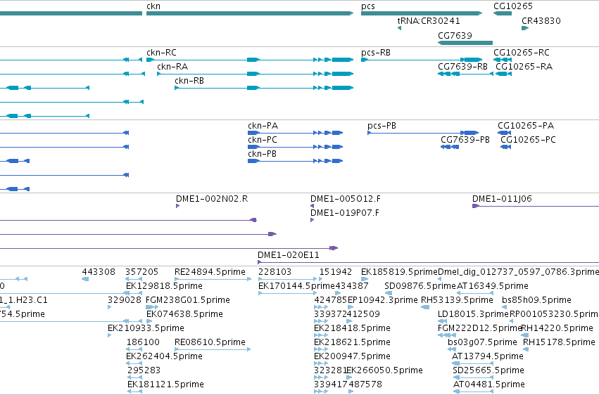Select the DME1-020E11 clone label

288,255
